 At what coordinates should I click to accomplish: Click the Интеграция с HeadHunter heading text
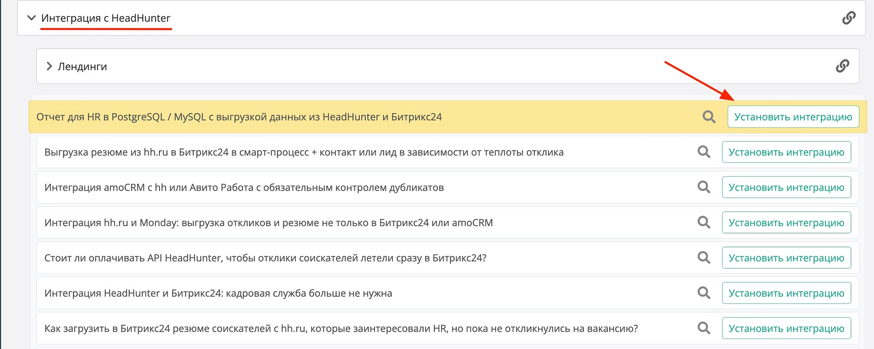pyautogui.click(x=106, y=18)
